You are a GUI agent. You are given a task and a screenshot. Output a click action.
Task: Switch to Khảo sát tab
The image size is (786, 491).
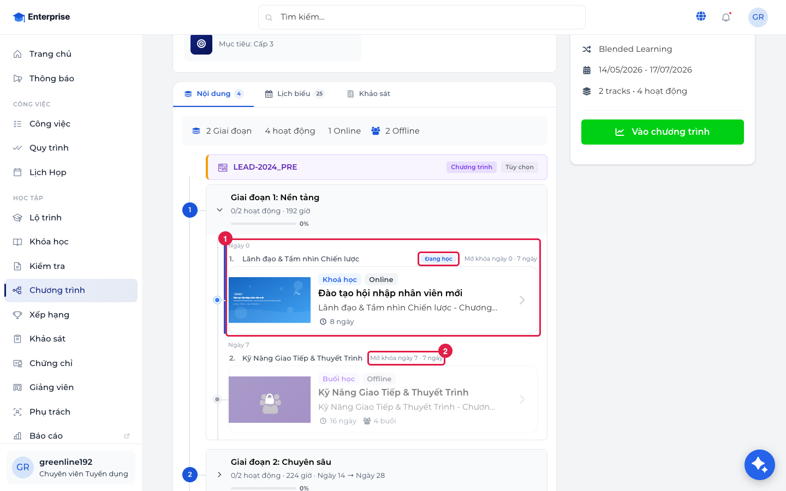tap(368, 94)
